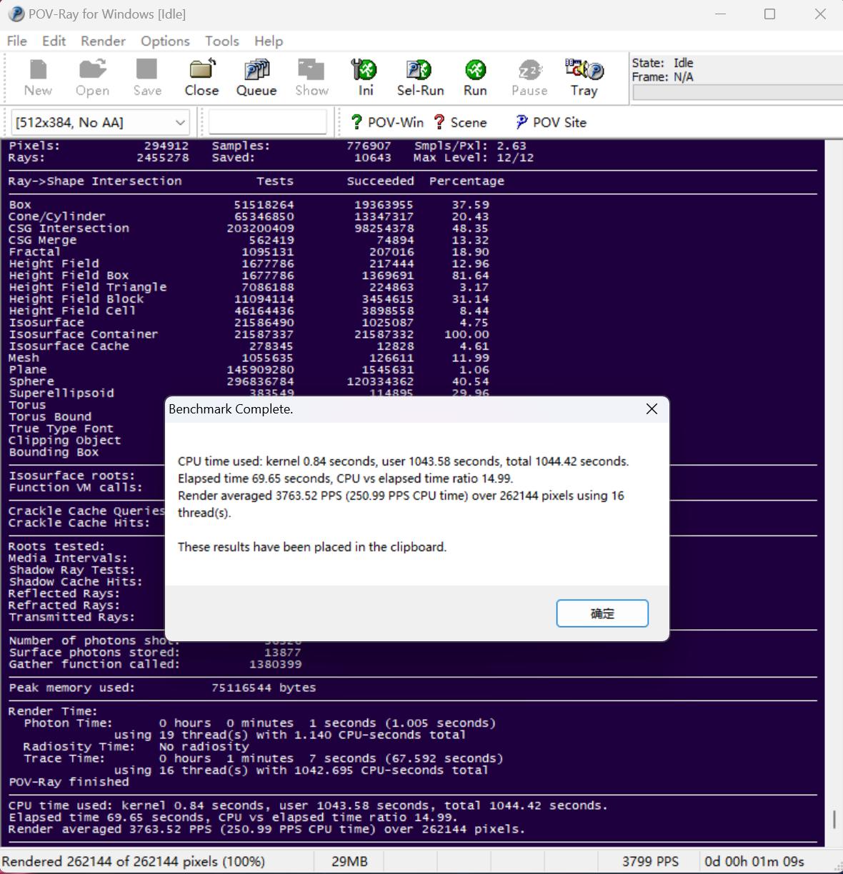Image resolution: width=843 pixels, height=874 pixels.
Task: Send POV-Ray to Tray
Action: click(x=584, y=77)
